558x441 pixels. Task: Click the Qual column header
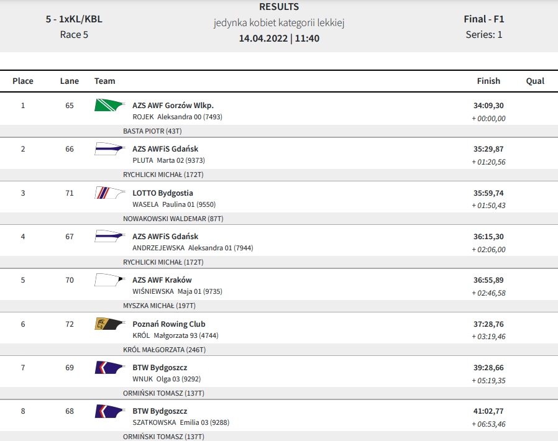(x=535, y=81)
